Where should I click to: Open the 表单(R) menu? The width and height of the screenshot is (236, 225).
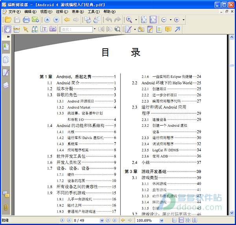coord(77,11)
